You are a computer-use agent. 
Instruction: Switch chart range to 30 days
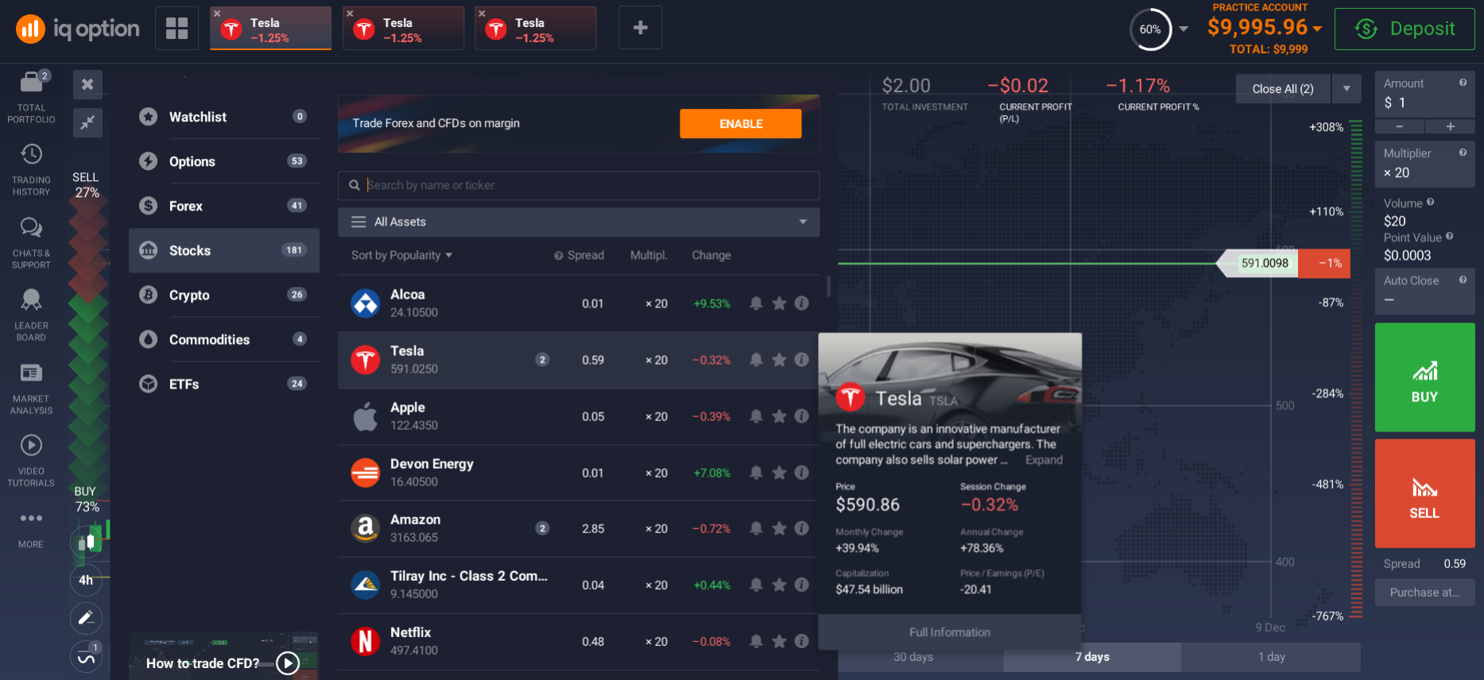[913, 657]
